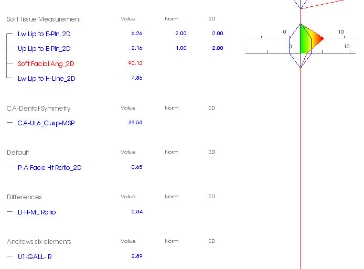Click the green-red gradient deviation polygon
This screenshot has height=269, width=364.
click(x=310, y=39)
